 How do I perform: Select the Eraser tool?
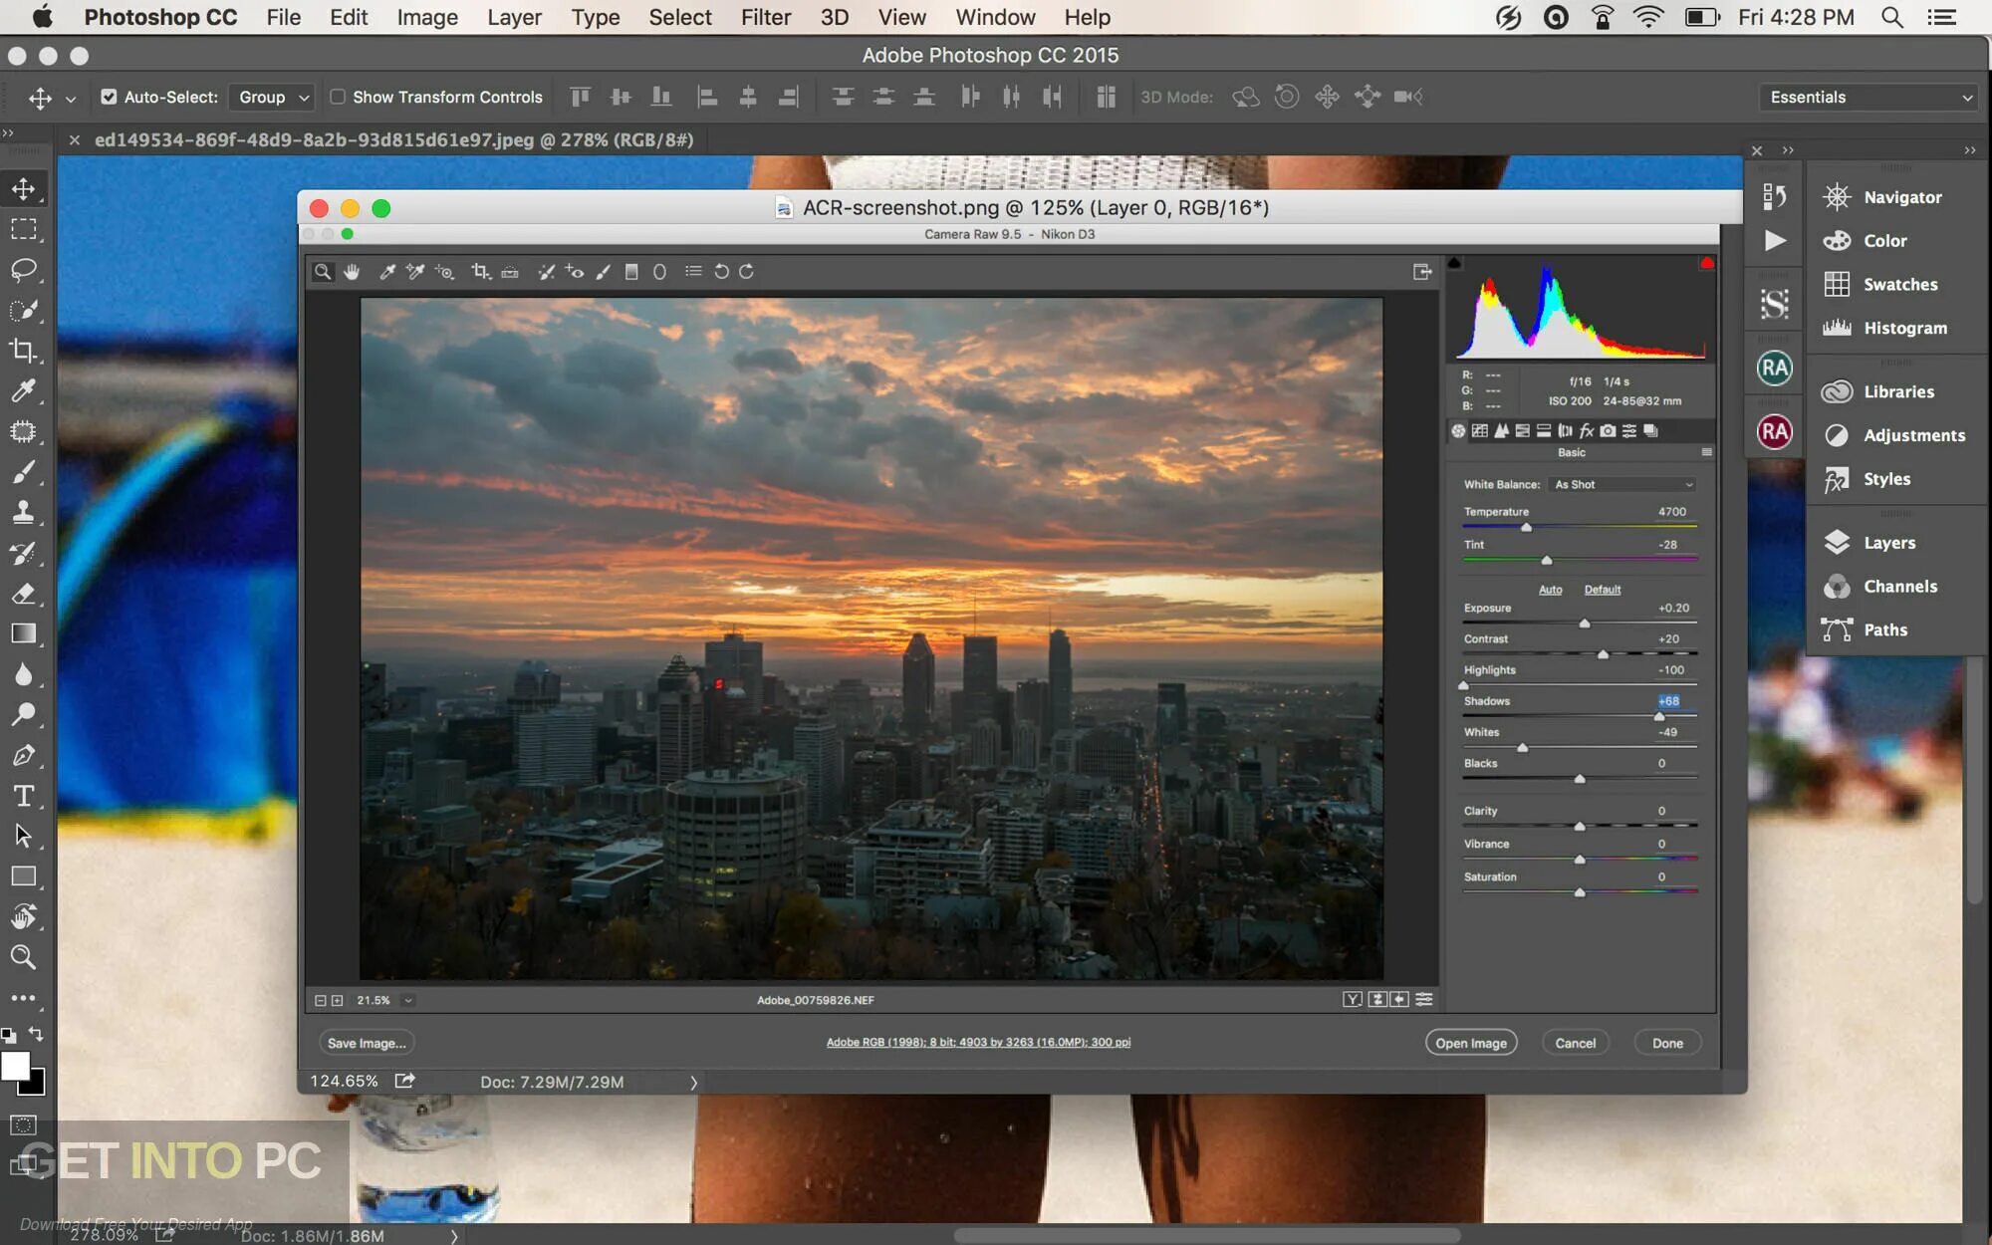coord(24,594)
